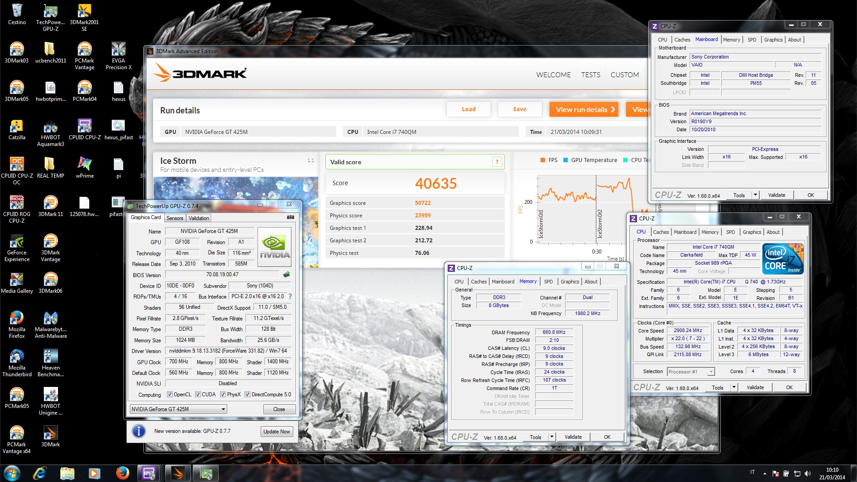Click Load button in Run details
Screen dimensions: 857x482
click(469, 109)
